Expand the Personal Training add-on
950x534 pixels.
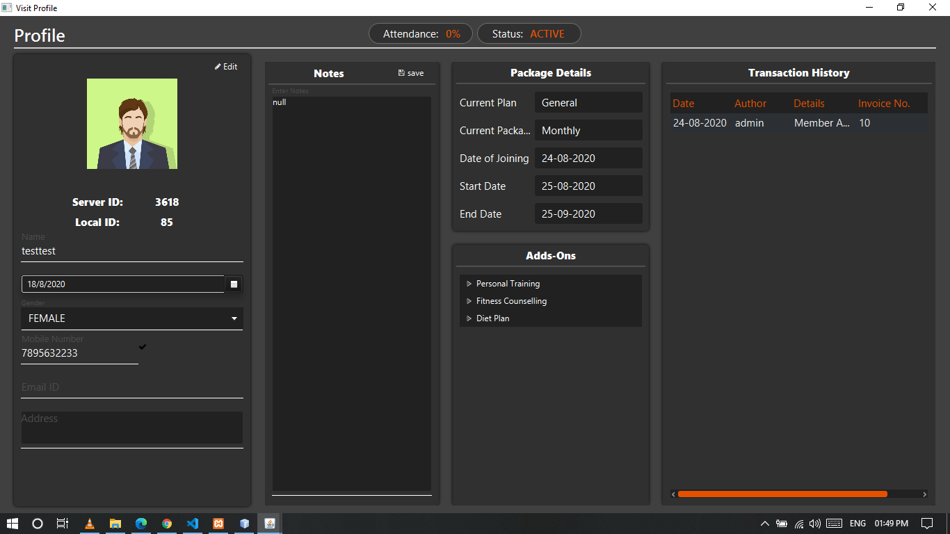point(469,284)
